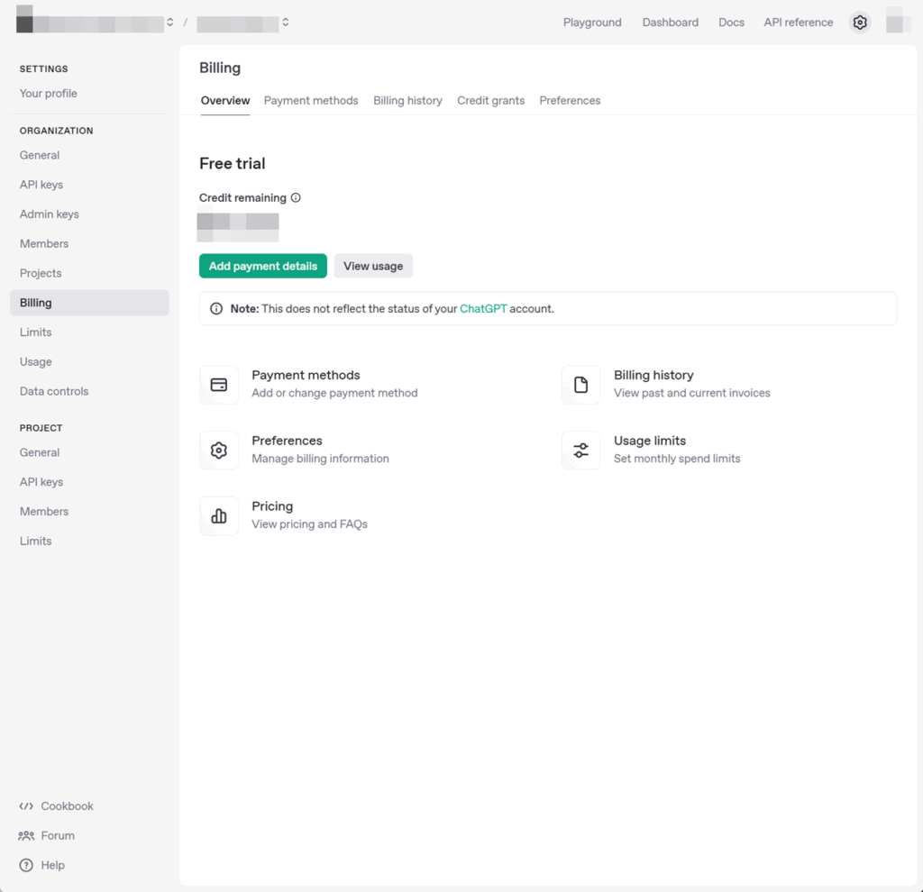Click the Add payment details button
Viewport: 923px width, 892px height.
262,266
